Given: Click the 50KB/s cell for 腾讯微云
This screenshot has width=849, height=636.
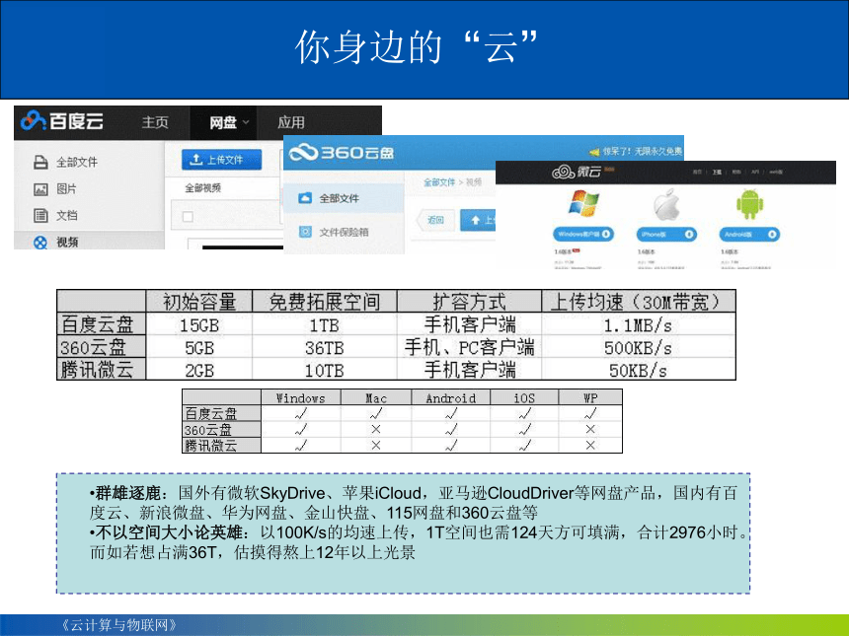Looking at the screenshot, I should click(639, 370).
